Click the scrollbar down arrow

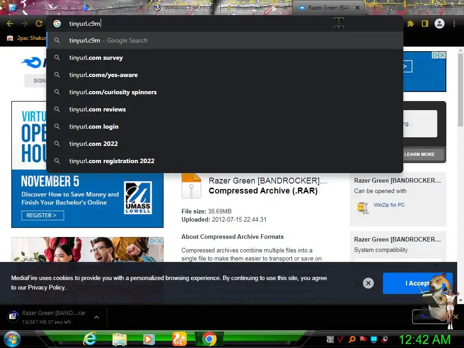click(460, 300)
